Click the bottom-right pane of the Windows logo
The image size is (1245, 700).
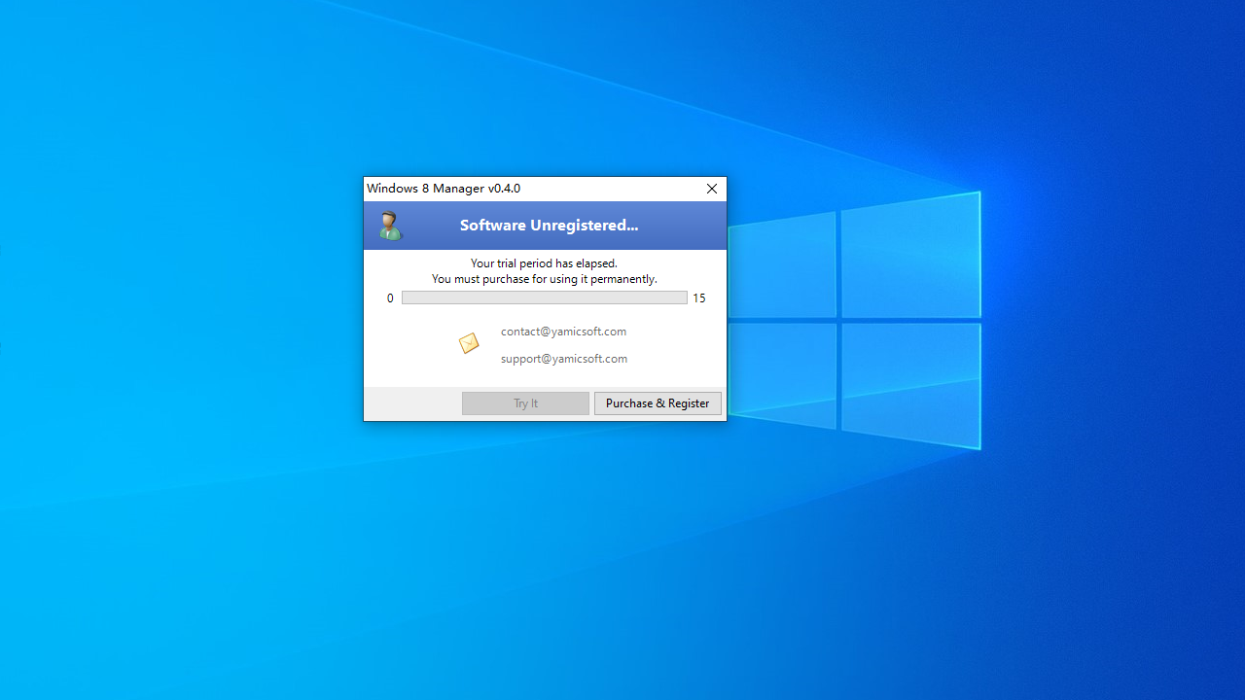tap(910, 385)
